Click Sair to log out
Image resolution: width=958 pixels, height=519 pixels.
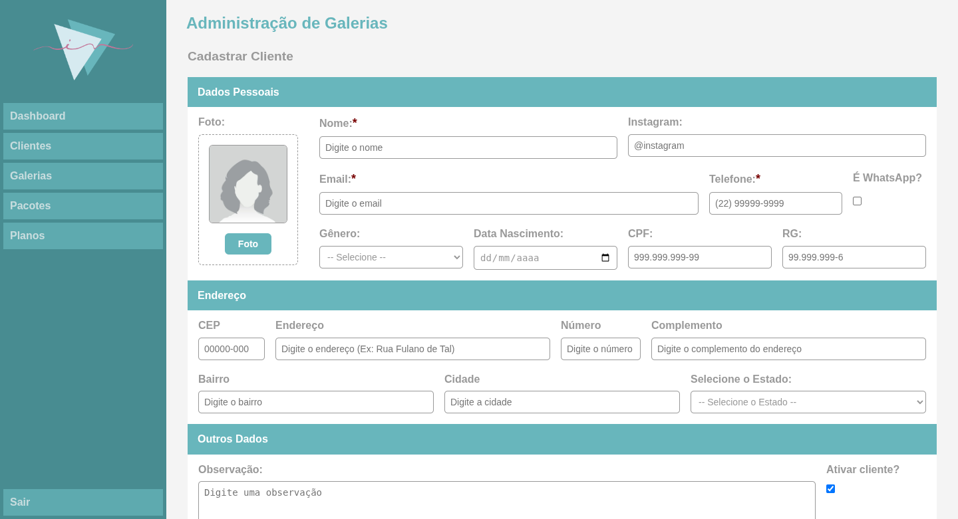click(83, 502)
